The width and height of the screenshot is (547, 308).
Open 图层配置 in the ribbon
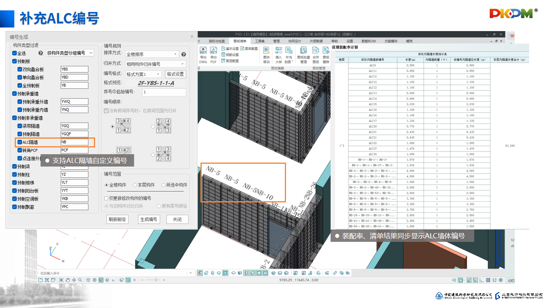coord(230,61)
